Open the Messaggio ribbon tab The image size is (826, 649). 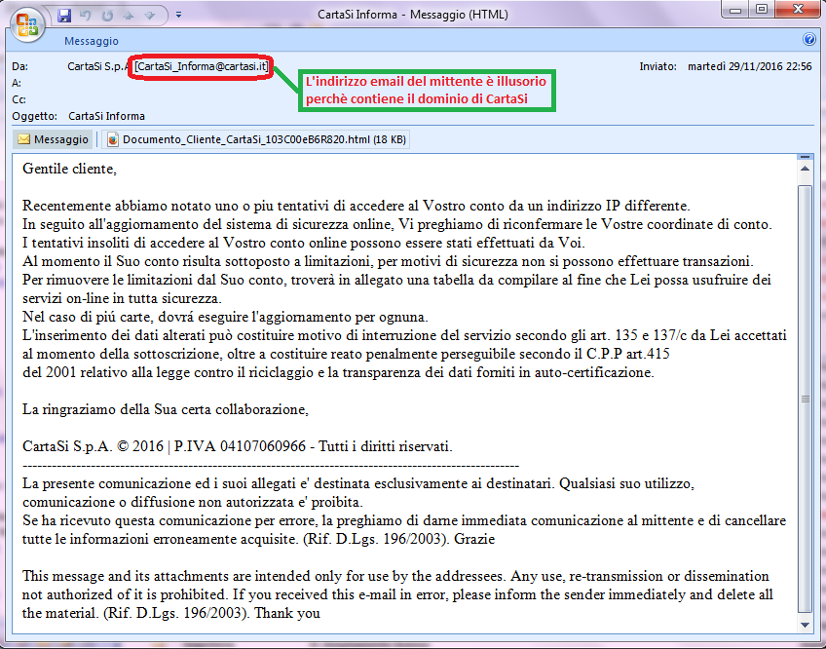click(x=92, y=41)
